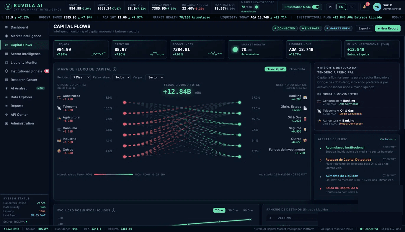
Task: Click the Banking green node in flow map
Action: [240, 102]
